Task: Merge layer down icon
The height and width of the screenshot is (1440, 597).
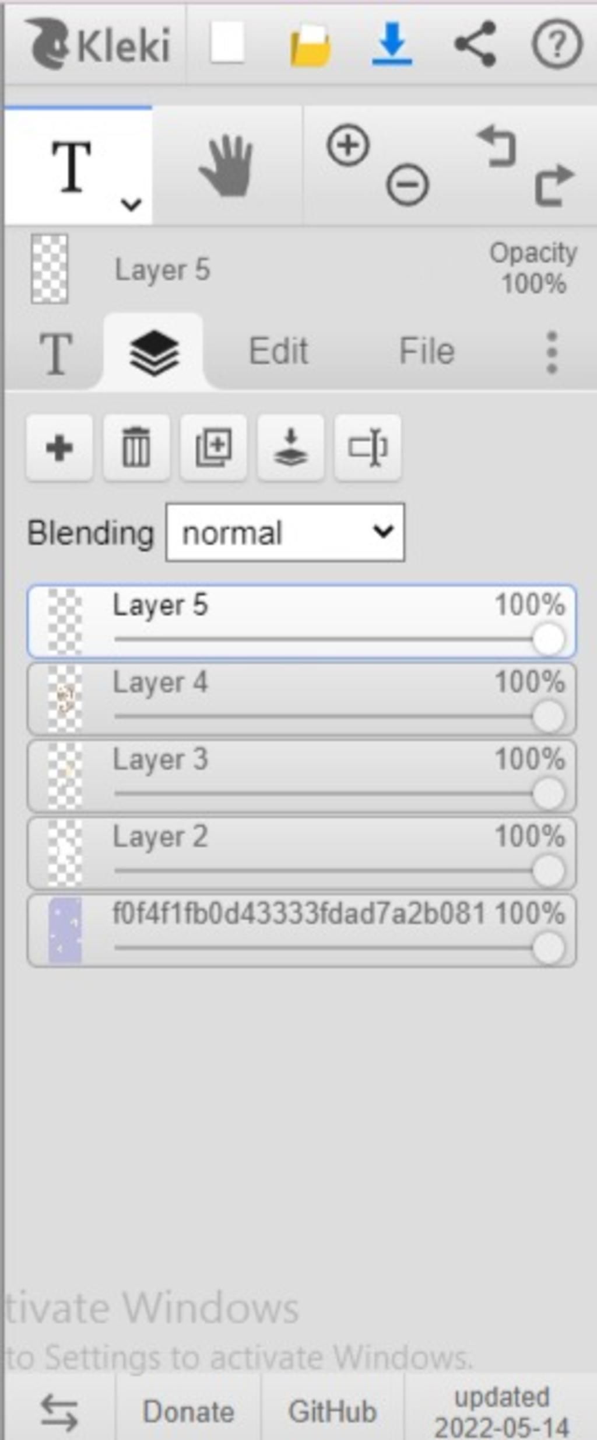Action: 290,448
